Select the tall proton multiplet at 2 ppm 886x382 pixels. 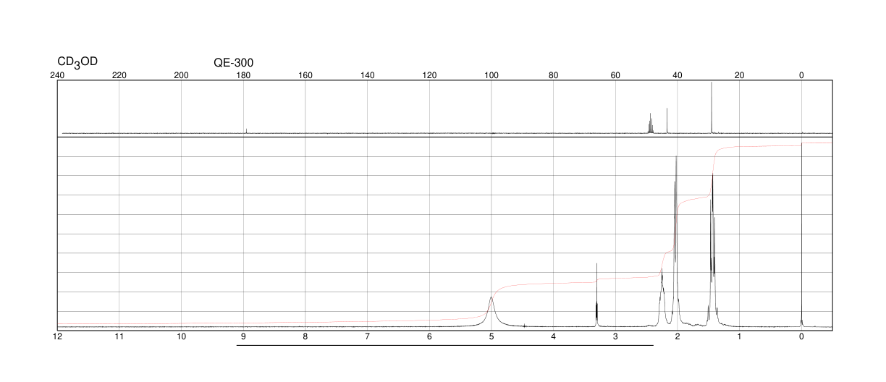tap(676, 240)
